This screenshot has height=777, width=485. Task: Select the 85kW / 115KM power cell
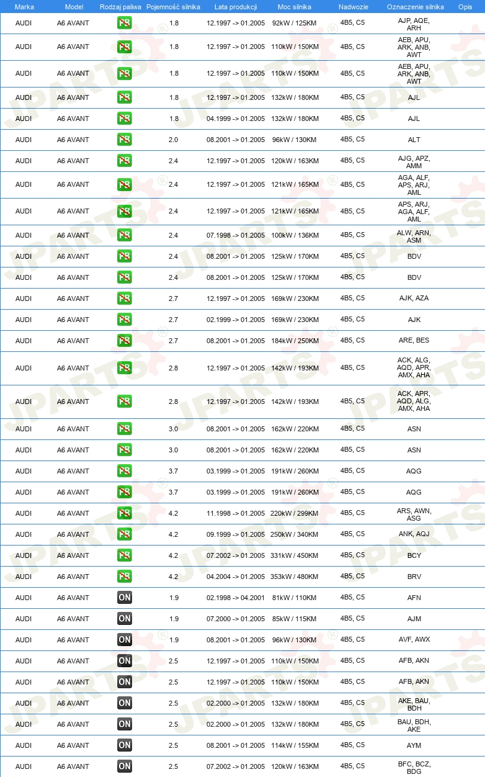pos(294,619)
